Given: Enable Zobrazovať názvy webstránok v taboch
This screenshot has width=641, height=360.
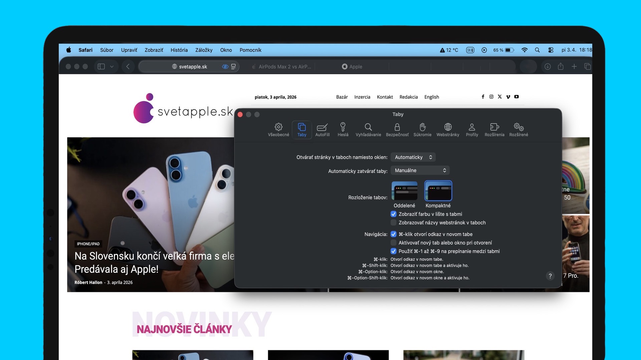Looking at the screenshot, I should click(x=393, y=222).
